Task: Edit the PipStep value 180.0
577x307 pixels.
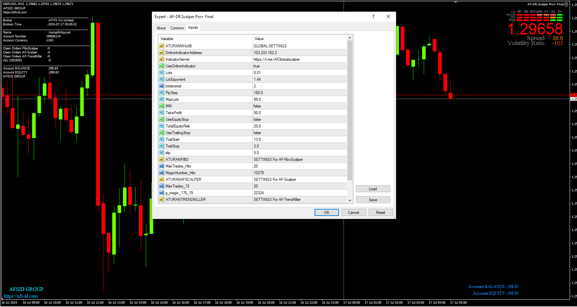Action: tap(300, 93)
